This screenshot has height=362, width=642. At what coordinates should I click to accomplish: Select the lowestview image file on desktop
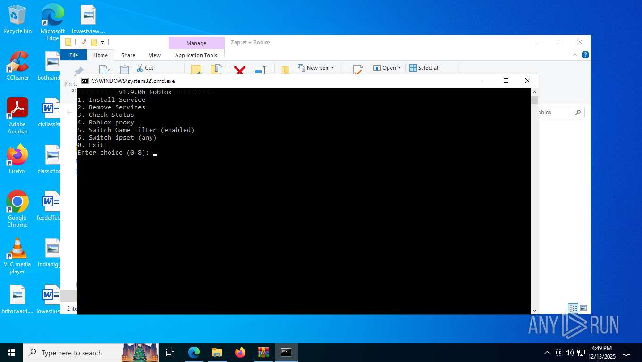tap(88, 20)
